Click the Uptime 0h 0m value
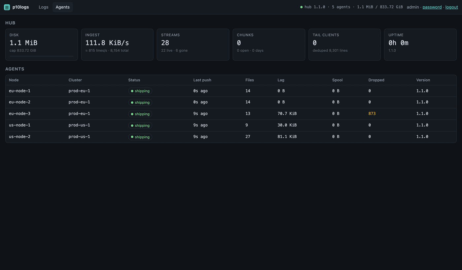The height and width of the screenshot is (270, 462). click(x=398, y=43)
